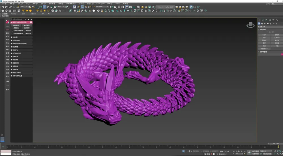Screen dimensions: 283x156
Task: Activate the Select and Uniform Scale tool
Action: pos(52,7)
